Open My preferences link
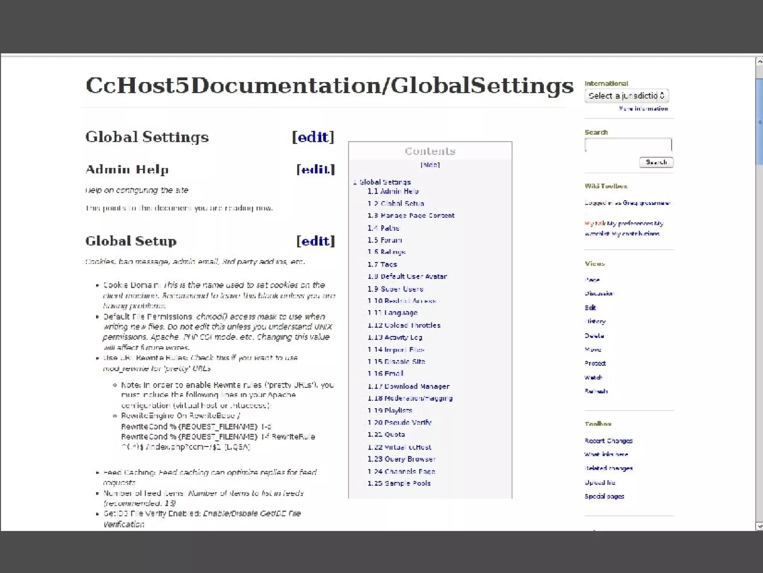 630,223
